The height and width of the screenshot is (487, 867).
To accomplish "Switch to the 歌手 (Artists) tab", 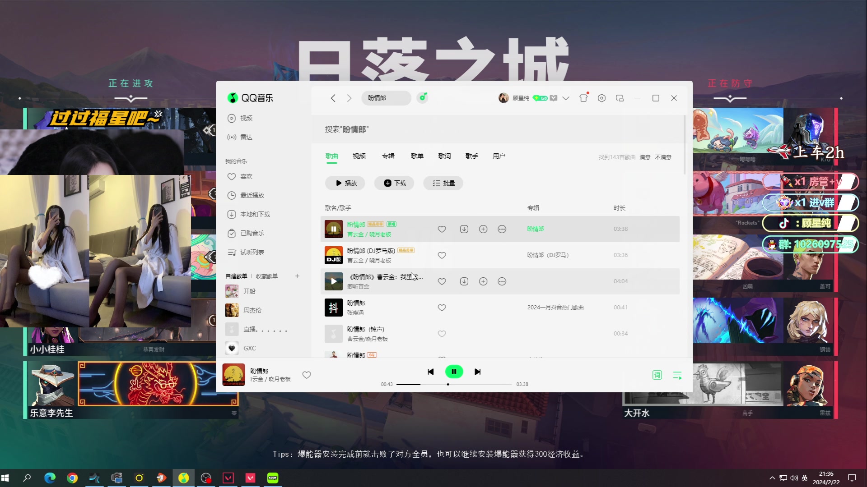I will pyautogui.click(x=472, y=156).
